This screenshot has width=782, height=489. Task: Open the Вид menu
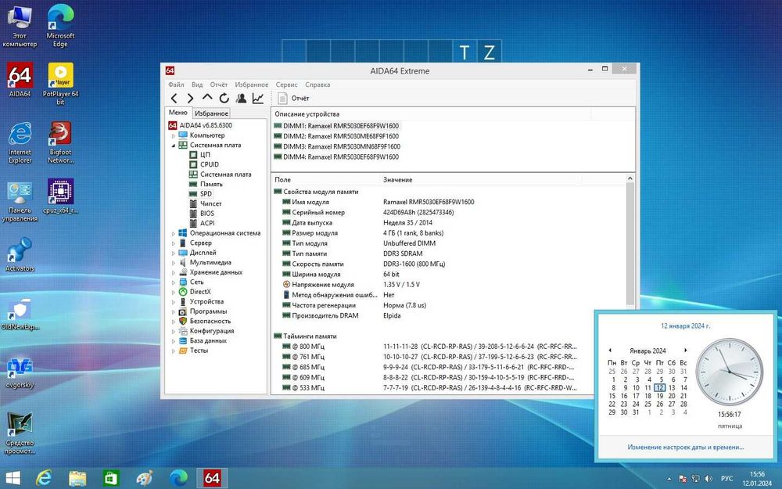point(197,84)
